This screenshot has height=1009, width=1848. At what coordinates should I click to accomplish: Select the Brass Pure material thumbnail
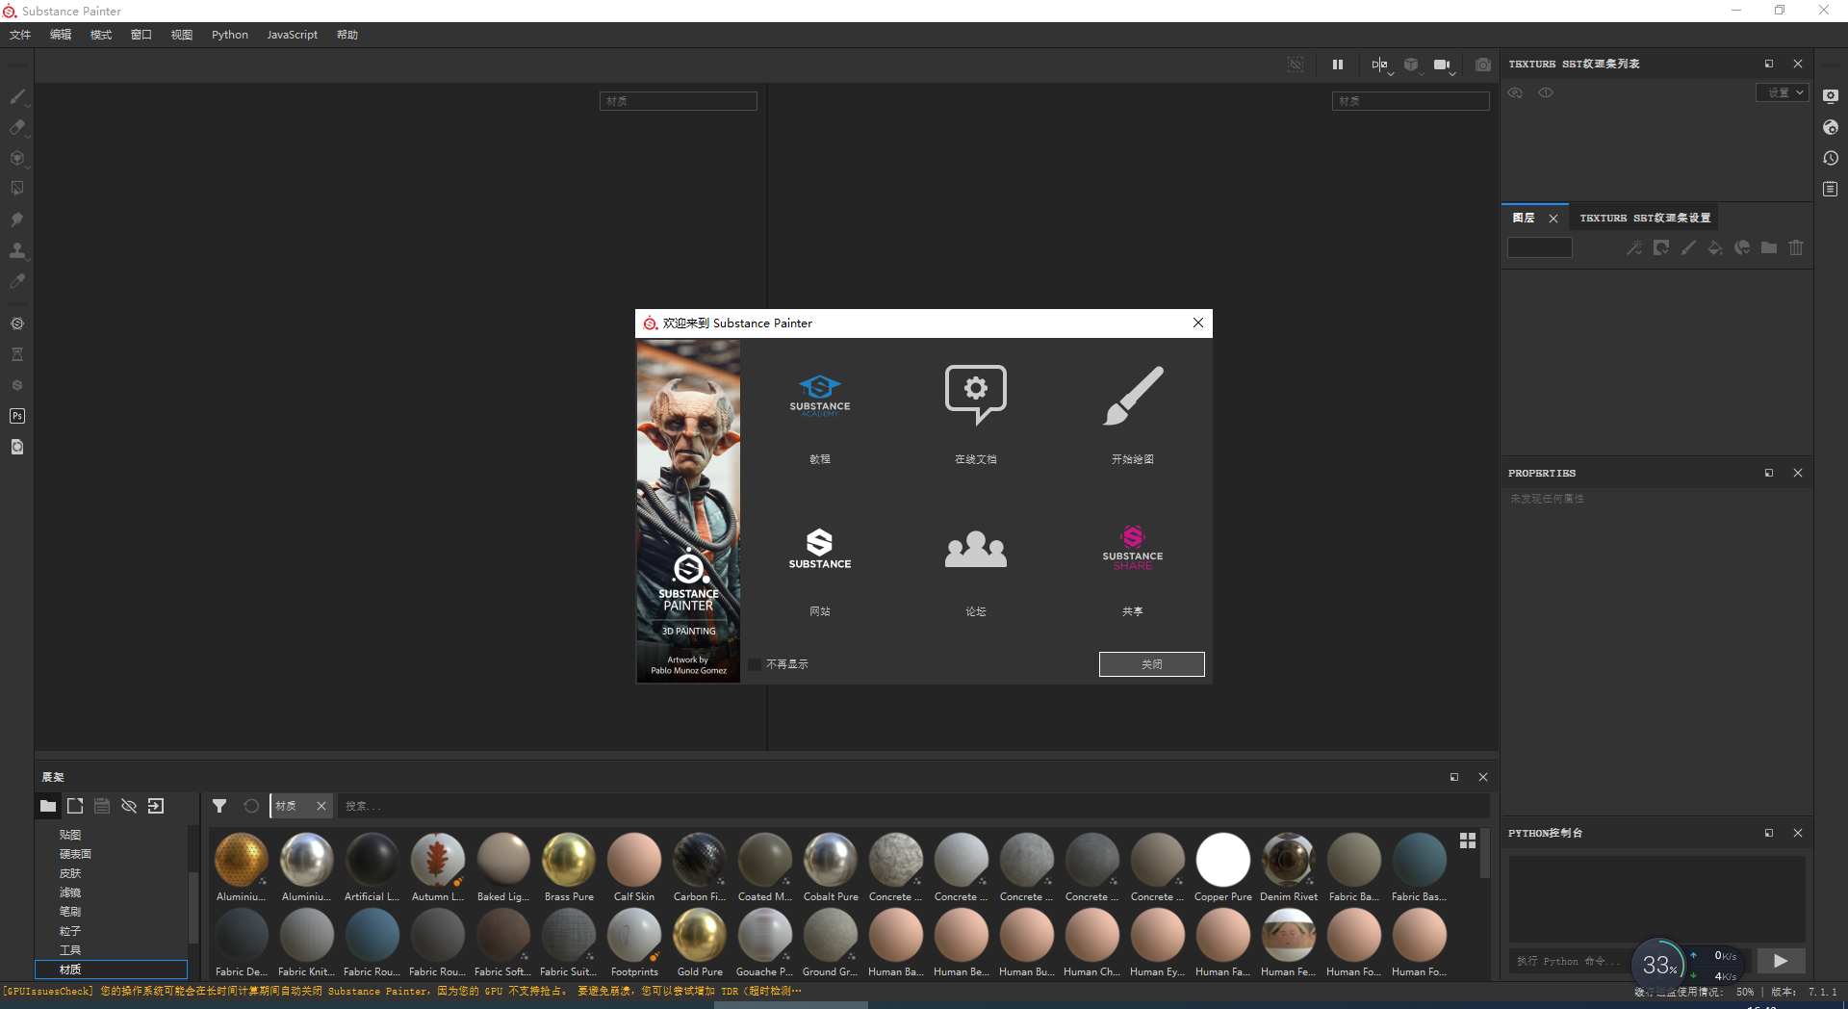click(569, 867)
